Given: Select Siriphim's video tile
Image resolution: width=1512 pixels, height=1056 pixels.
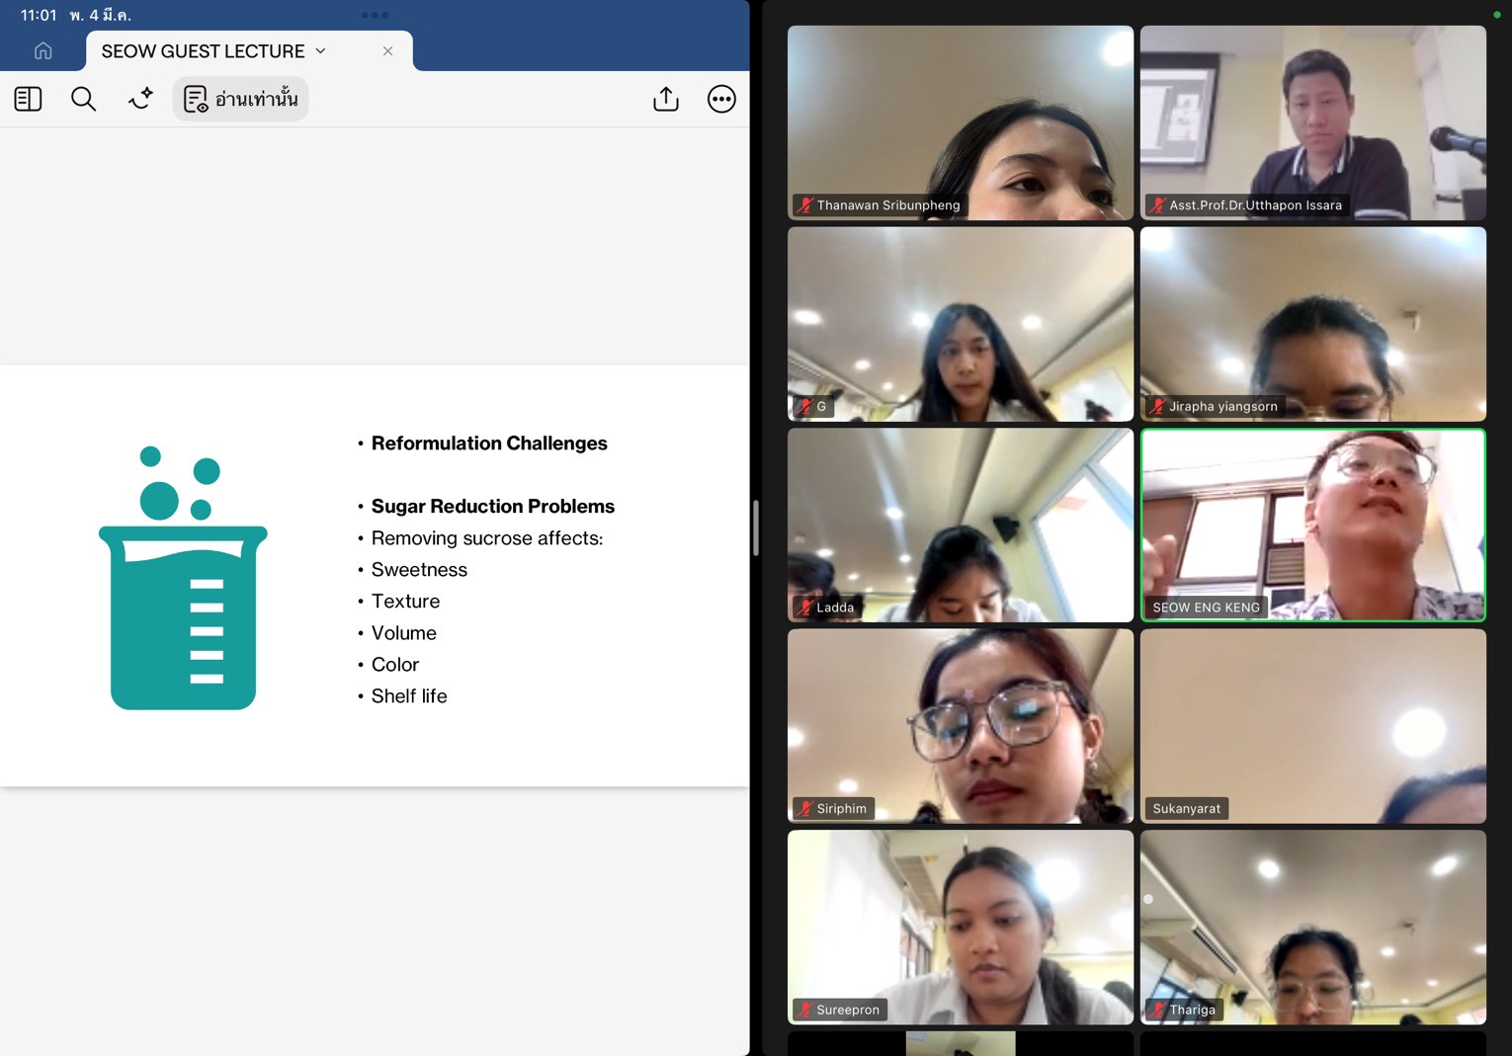Looking at the screenshot, I should pos(960,725).
